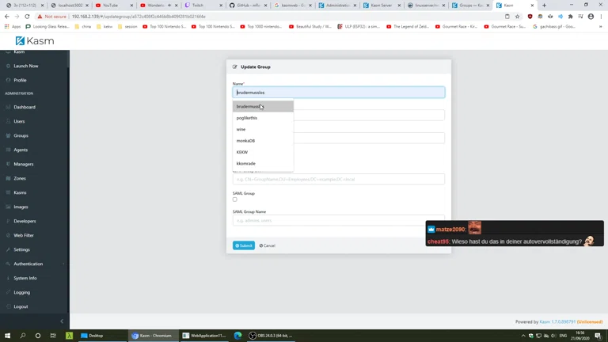Open Windows taskbar search
The width and height of the screenshot is (608, 342).
click(x=22, y=336)
